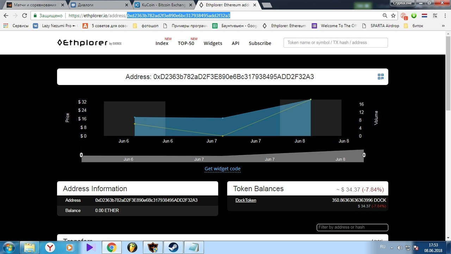This screenshot has width=451, height=254.
Task: Select the Ethplorer browser tab
Action: point(227,5)
